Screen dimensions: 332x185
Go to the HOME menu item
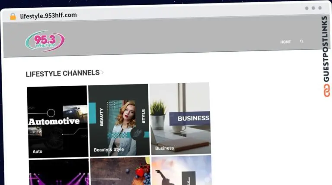coord(285,42)
